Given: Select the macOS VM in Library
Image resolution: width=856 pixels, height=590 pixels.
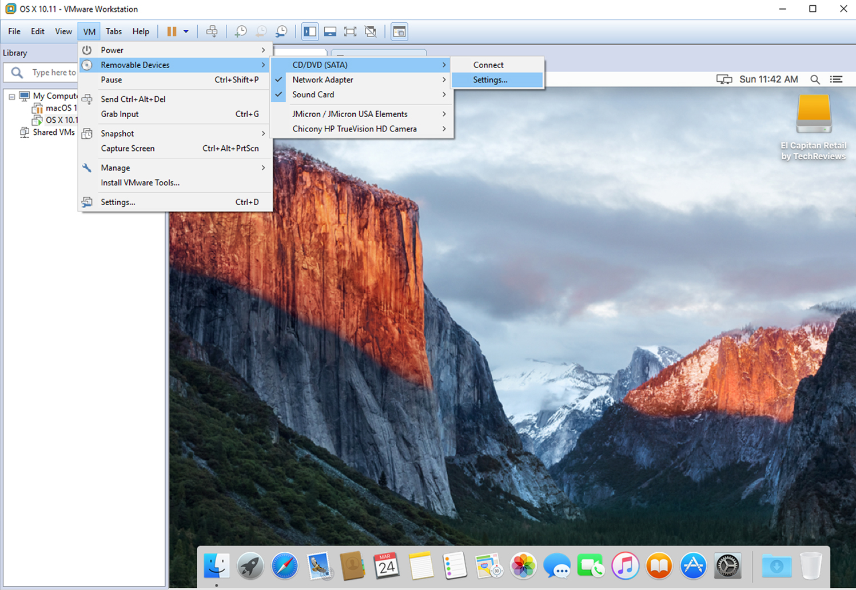Looking at the screenshot, I should coord(56,107).
